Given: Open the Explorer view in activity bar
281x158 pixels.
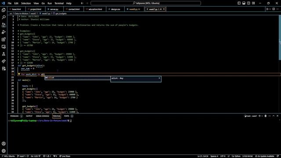Looking at the screenshot, I should point(4,10).
